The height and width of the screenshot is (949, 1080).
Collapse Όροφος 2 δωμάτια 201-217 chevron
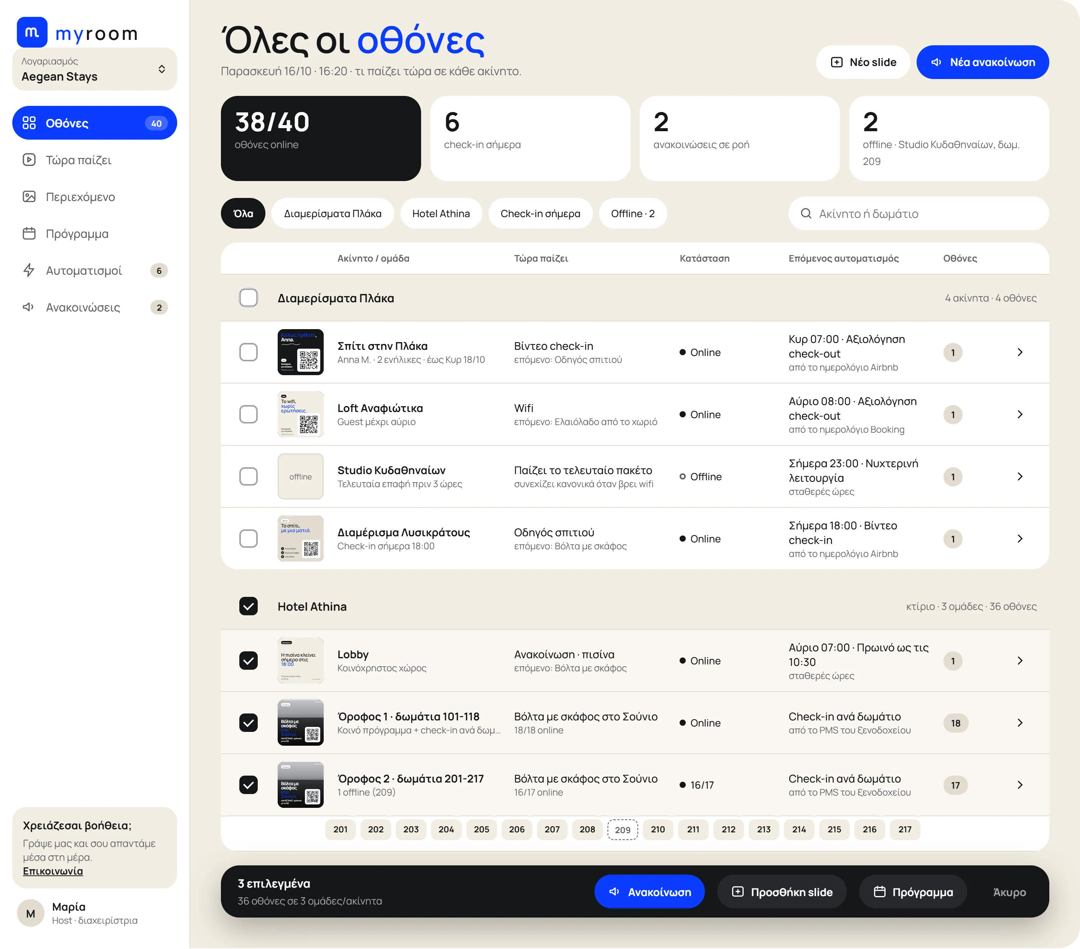1020,785
